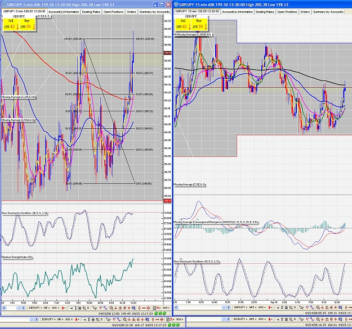Click the MACD indicator label in 15 min chart
352x329 pixels.
(x=216, y=222)
